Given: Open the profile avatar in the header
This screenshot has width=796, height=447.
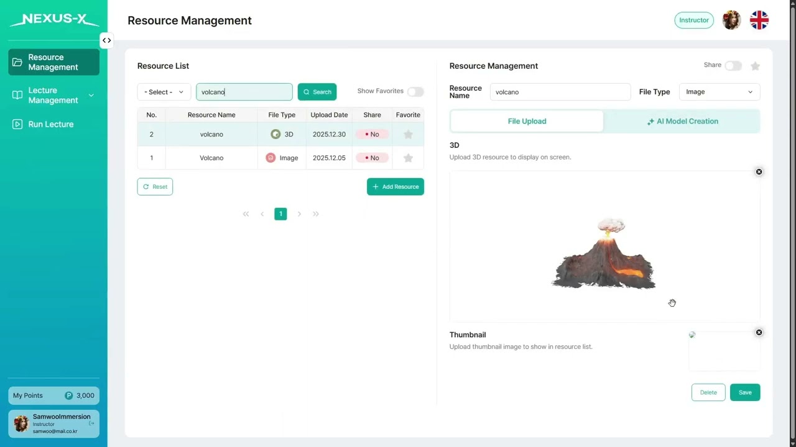Looking at the screenshot, I should (x=731, y=20).
